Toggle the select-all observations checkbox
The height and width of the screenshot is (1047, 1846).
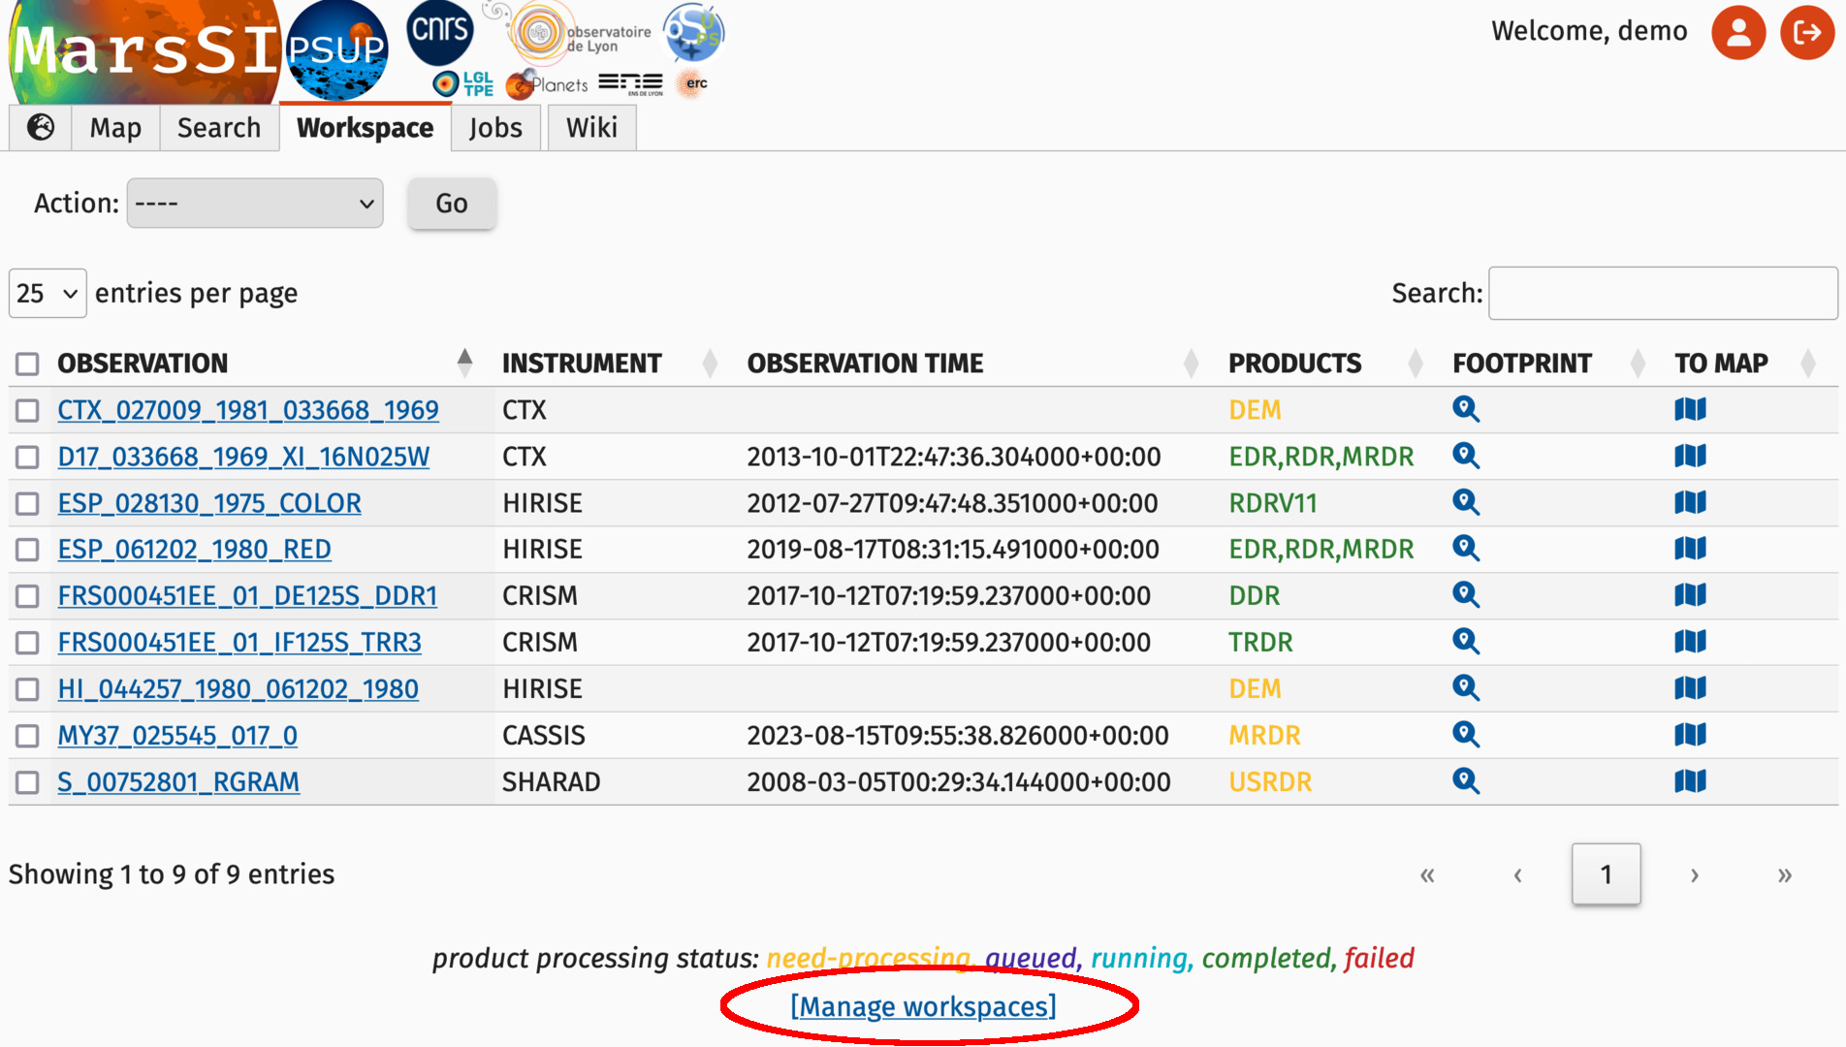coord(27,364)
